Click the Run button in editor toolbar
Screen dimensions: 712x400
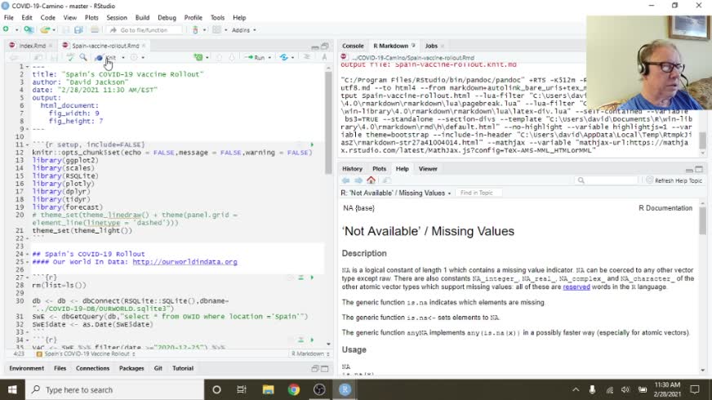coord(255,58)
